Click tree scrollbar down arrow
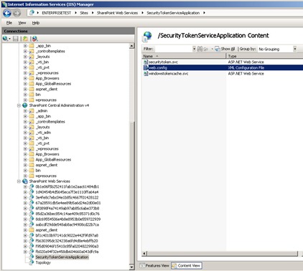 pyautogui.click(x=131, y=267)
